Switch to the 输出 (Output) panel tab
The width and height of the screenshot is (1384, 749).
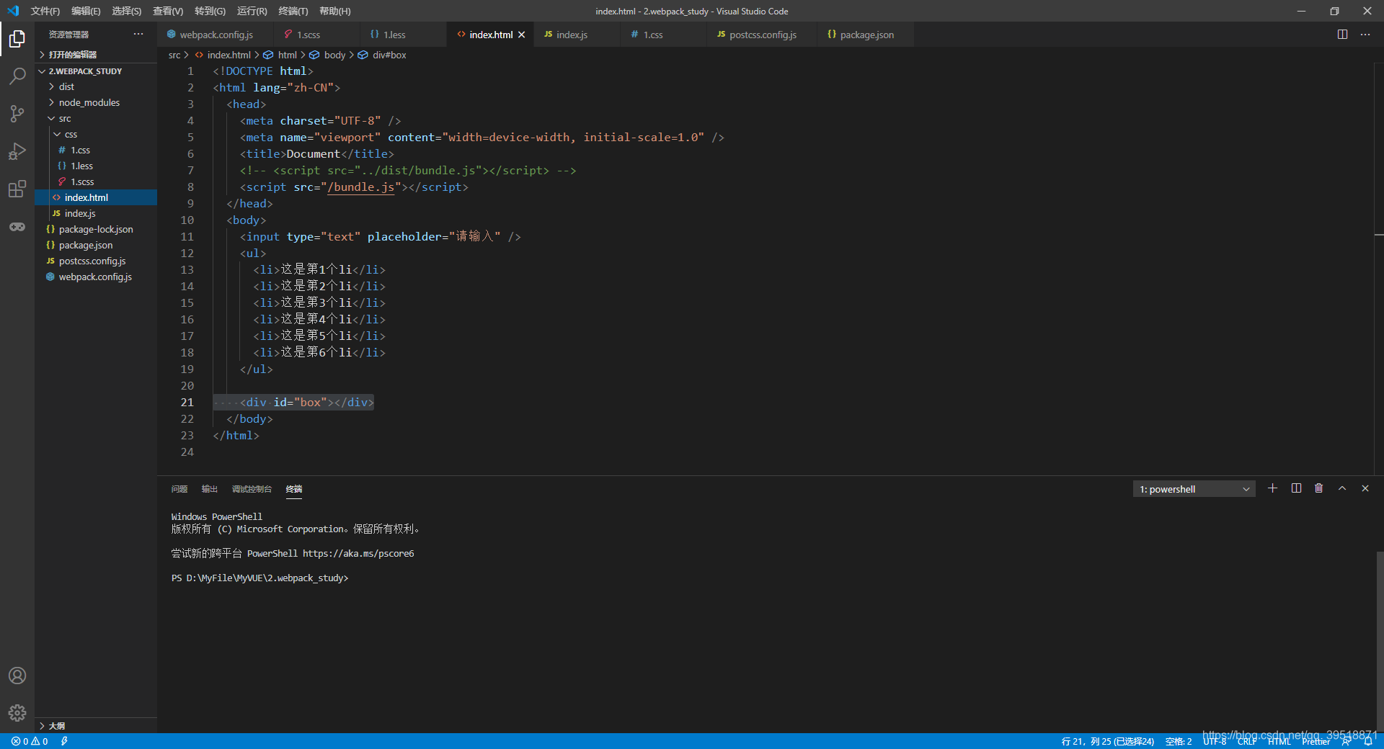[209, 489]
